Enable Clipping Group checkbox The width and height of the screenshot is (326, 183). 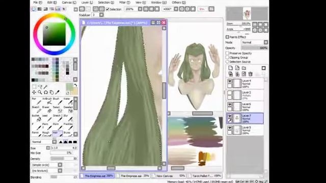click(x=227, y=57)
